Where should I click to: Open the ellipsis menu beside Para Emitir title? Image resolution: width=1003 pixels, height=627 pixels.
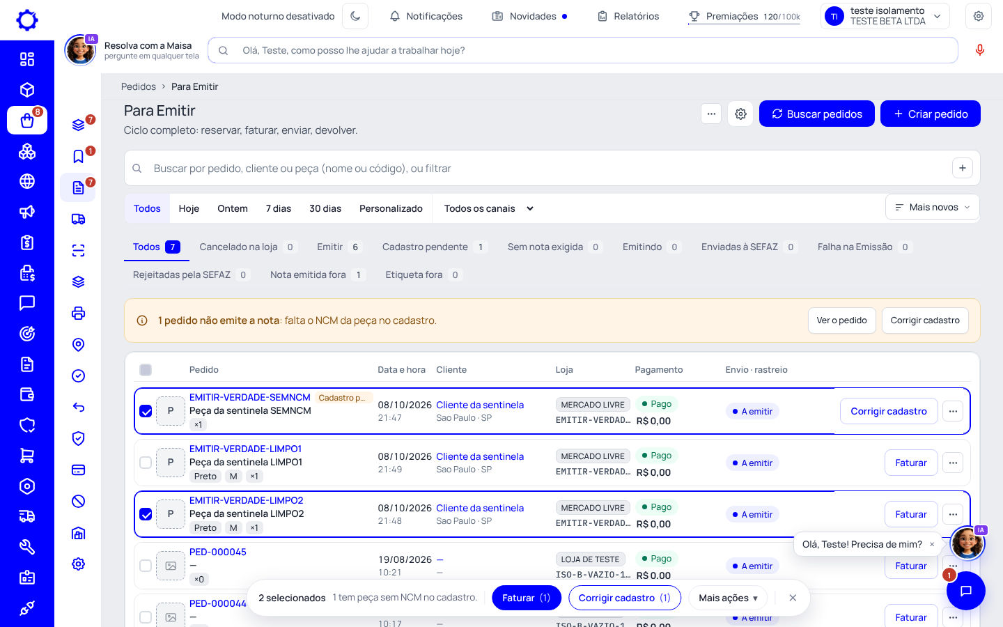[x=711, y=114]
